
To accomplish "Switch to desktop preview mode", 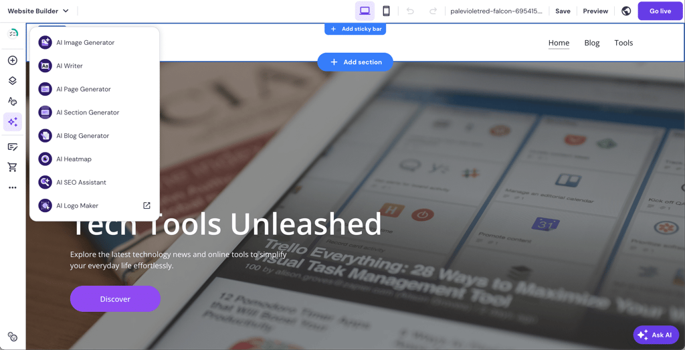I will (365, 11).
